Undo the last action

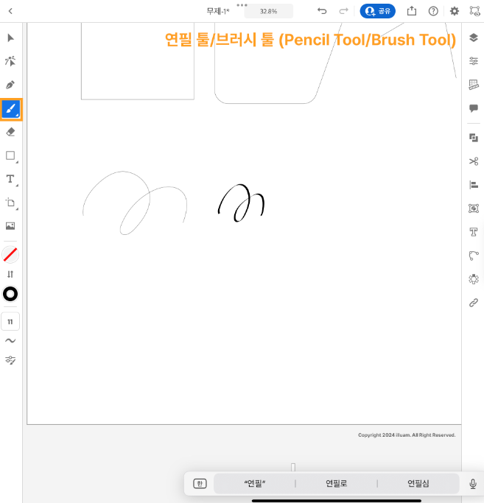[x=322, y=11]
